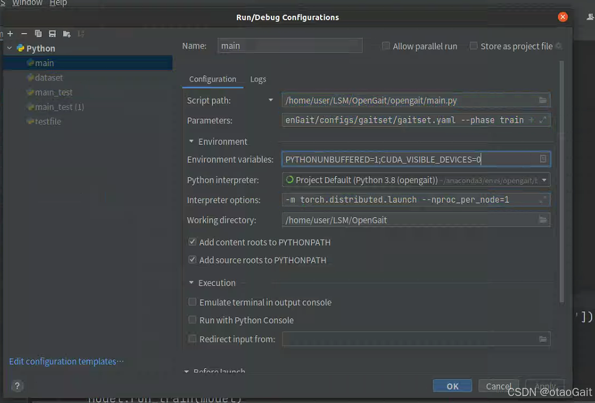This screenshot has height=403, width=595.
Task: Create a new configuration folder
Action: point(65,34)
